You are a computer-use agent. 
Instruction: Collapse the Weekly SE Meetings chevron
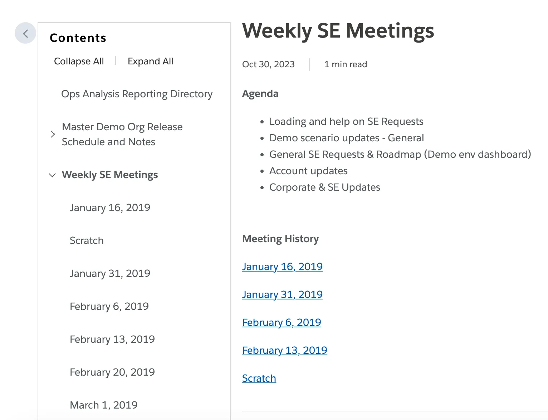pos(52,175)
